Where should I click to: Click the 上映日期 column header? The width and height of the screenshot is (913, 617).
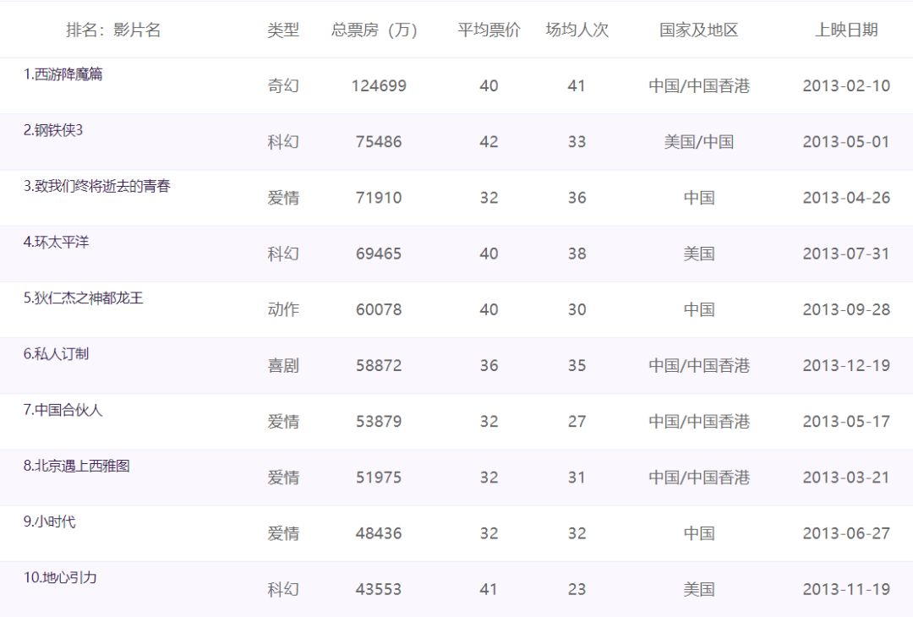tap(845, 30)
